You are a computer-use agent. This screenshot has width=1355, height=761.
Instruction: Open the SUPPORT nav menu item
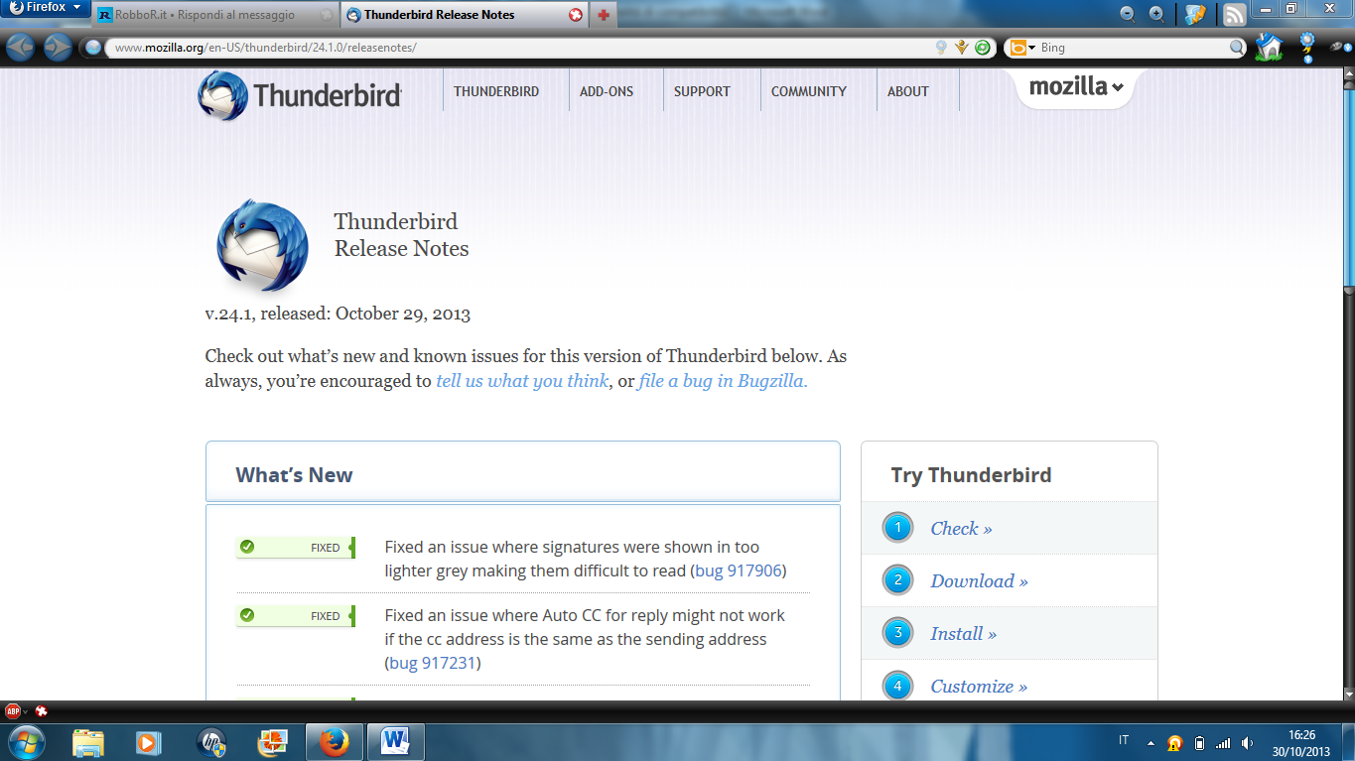(x=702, y=91)
